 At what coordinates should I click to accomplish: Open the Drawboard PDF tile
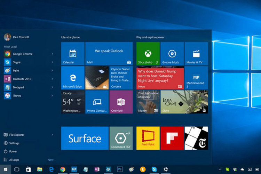tap(121, 138)
